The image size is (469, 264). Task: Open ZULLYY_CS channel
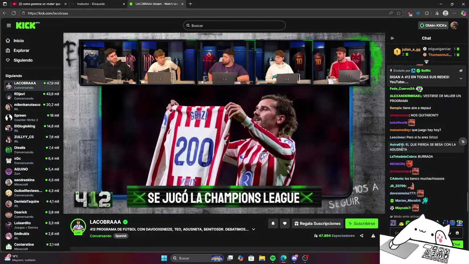click(x=32, y=139)
